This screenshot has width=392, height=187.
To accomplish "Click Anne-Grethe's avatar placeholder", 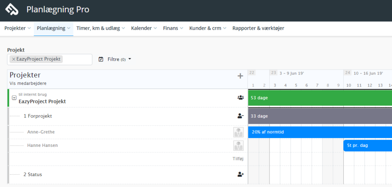I will 238,132.
